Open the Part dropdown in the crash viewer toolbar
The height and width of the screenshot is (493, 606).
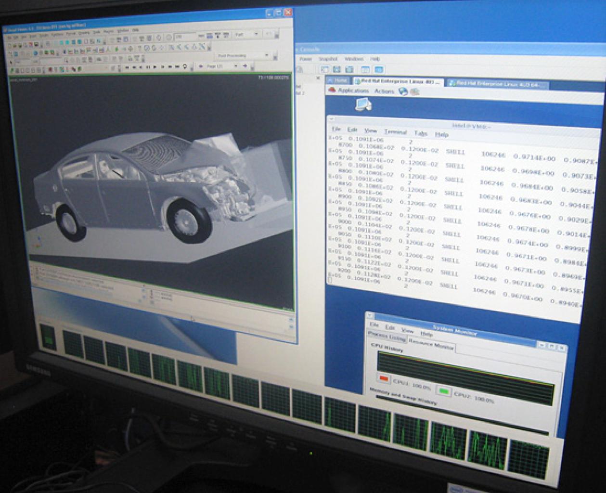pos(247,35)
